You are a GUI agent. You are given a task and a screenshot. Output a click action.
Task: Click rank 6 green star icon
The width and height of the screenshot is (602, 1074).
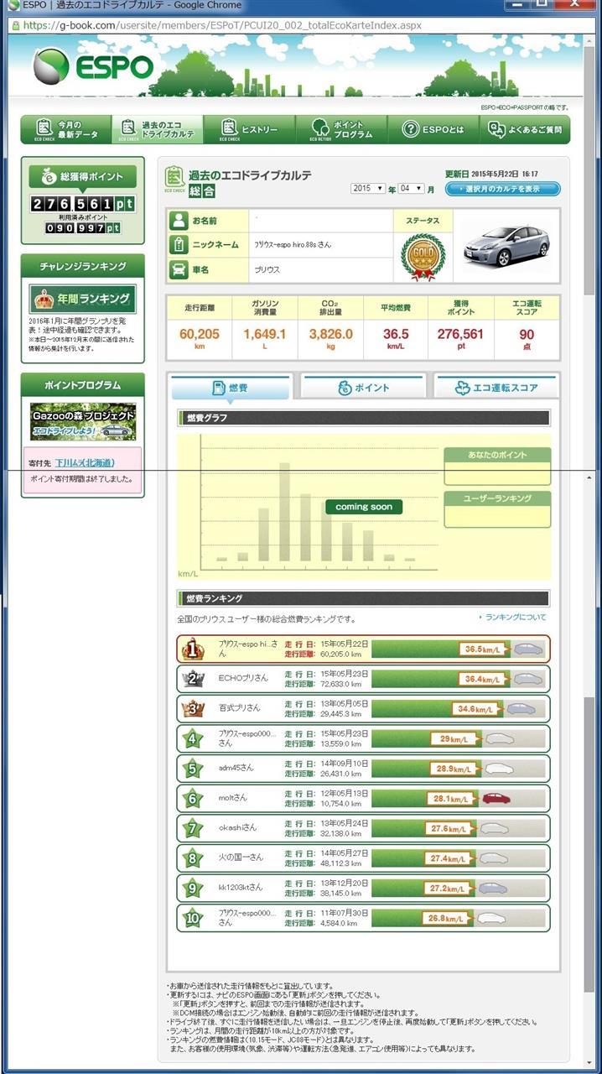(x=194, y=798)
